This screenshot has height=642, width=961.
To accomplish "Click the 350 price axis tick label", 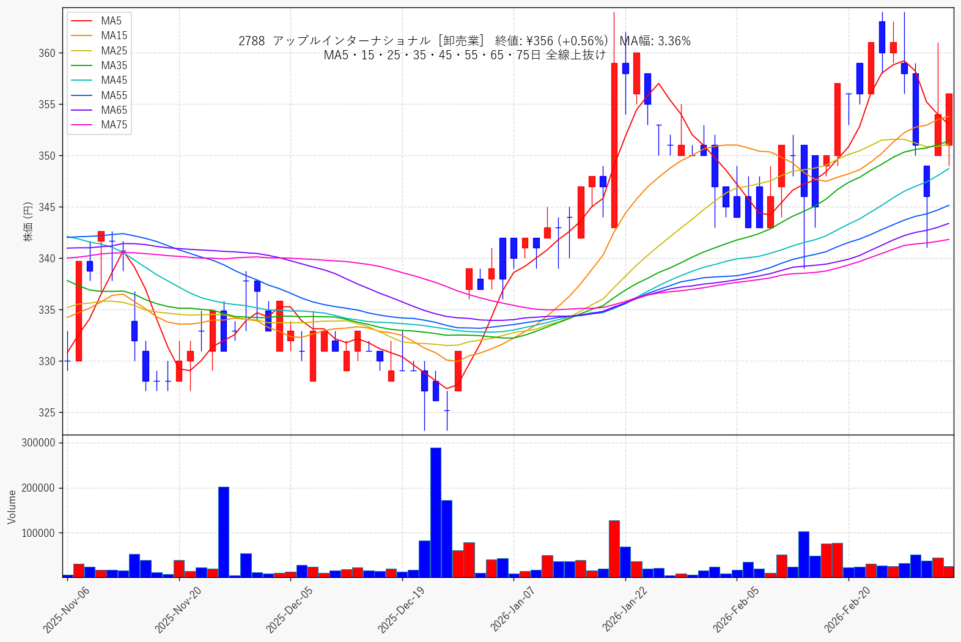I will 47,156.
